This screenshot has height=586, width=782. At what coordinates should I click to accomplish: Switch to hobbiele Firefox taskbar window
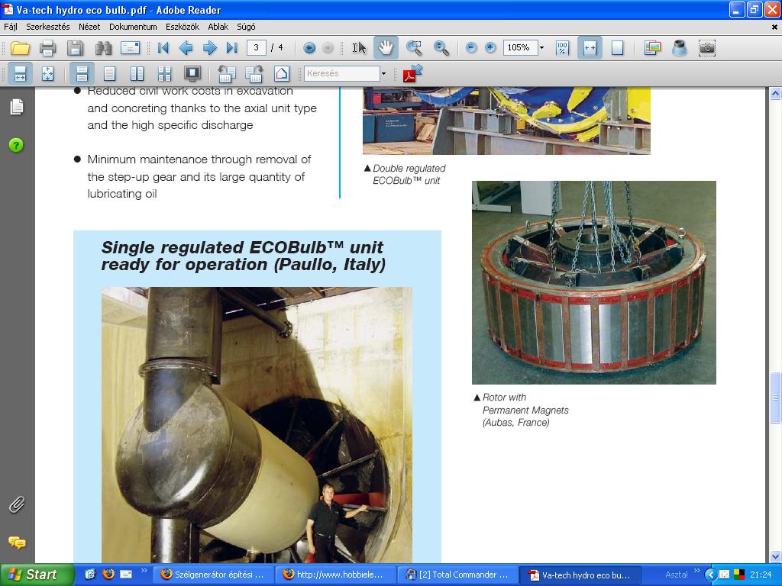click(x=336, y=575)
